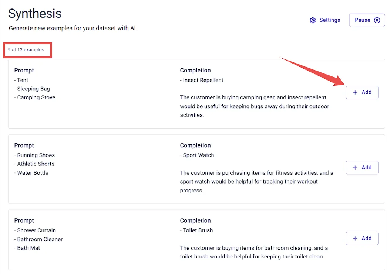Click the Prompt label above Running Shoes
Viewport: 387px width, 274px height.
[24, 145]
